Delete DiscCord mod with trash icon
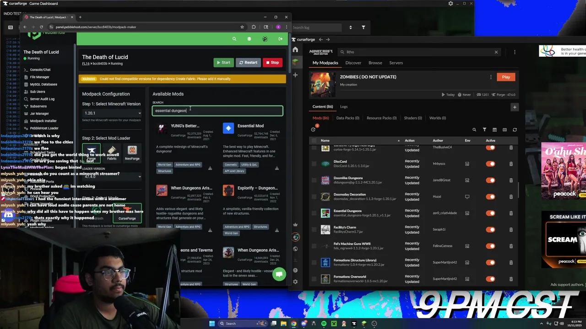 (x=511, y=164)
